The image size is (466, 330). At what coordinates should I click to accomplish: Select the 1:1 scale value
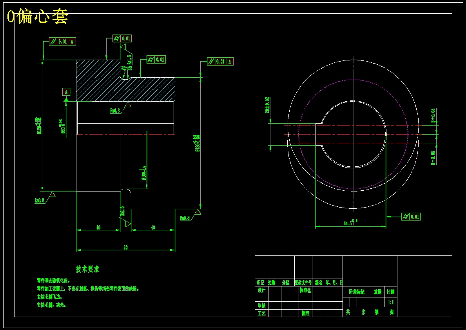(x=391, y=303)
